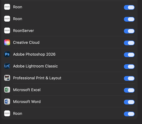Click the Roon icon below Microsoft Word

coord(7,113)
